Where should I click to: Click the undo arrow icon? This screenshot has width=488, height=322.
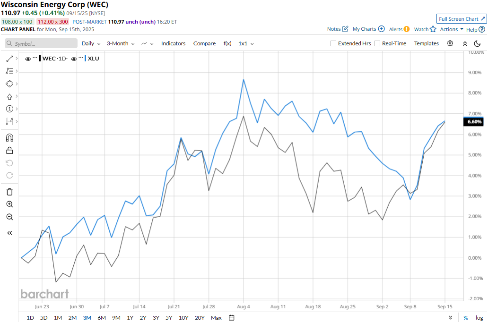9,163
